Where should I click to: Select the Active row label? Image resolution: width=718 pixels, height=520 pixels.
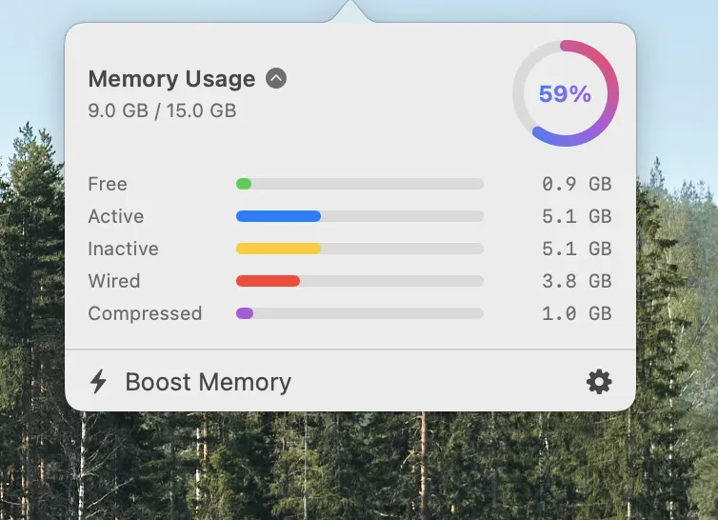[x=116, y=216]
